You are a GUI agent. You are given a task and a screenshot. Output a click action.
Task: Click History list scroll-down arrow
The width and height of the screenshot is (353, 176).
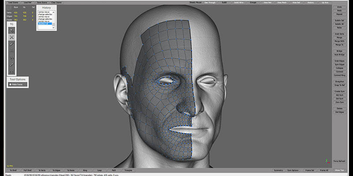coord(53,28)
